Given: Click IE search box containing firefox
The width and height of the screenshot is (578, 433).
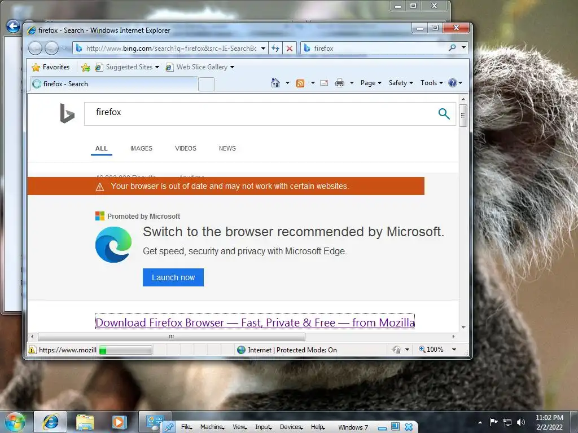Looking at the screenshot, I should click(379, 48).
